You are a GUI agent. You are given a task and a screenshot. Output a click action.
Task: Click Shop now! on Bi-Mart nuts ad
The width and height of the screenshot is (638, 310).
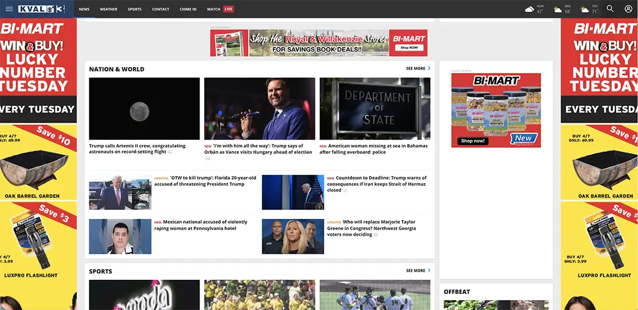tap(473, 141)
